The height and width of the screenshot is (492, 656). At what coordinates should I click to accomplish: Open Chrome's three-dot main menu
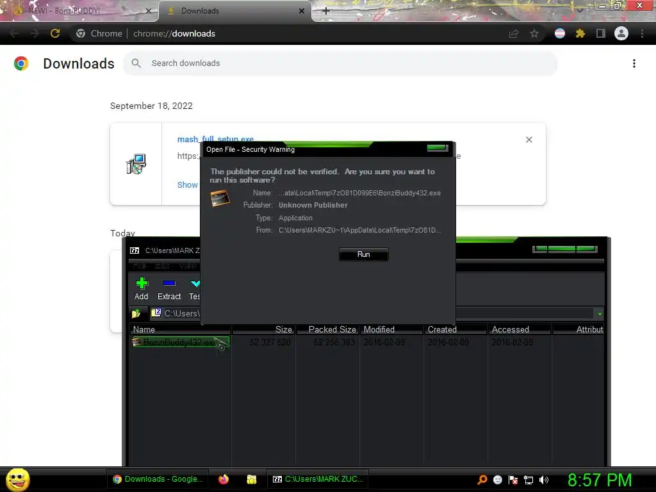coord(642,33)
